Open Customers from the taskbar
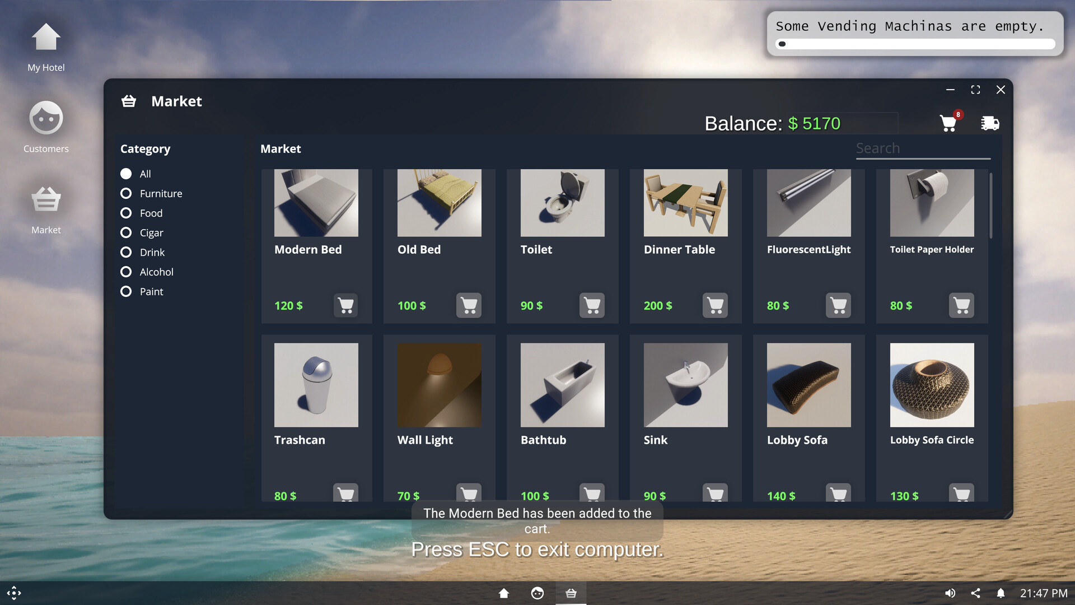This screenshot has width=1075, height=605. [537, 593]
